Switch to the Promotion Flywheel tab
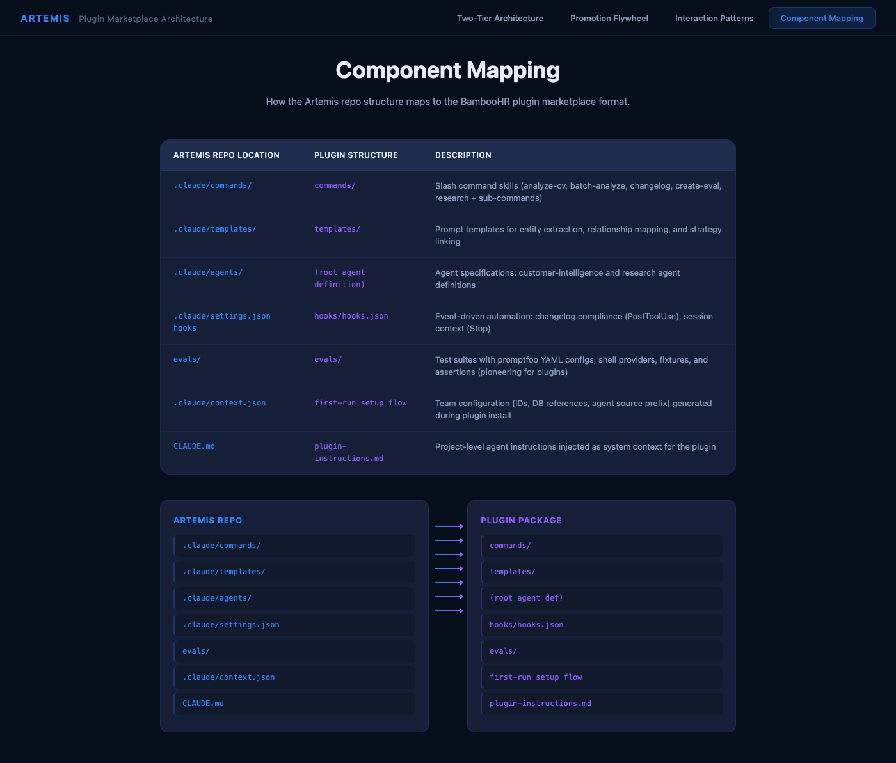This screenshot has width=896, height=763. tap(609, 18)
